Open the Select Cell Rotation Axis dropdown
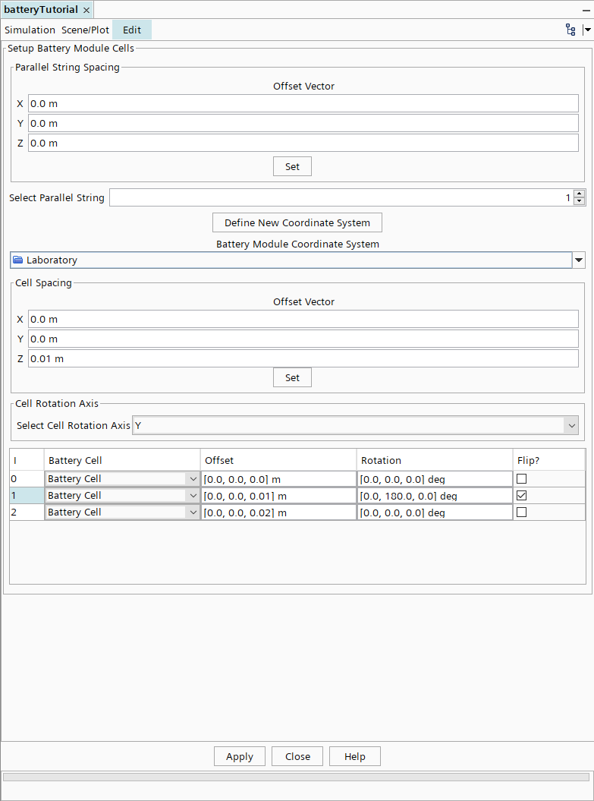 (x=571, y=426)
